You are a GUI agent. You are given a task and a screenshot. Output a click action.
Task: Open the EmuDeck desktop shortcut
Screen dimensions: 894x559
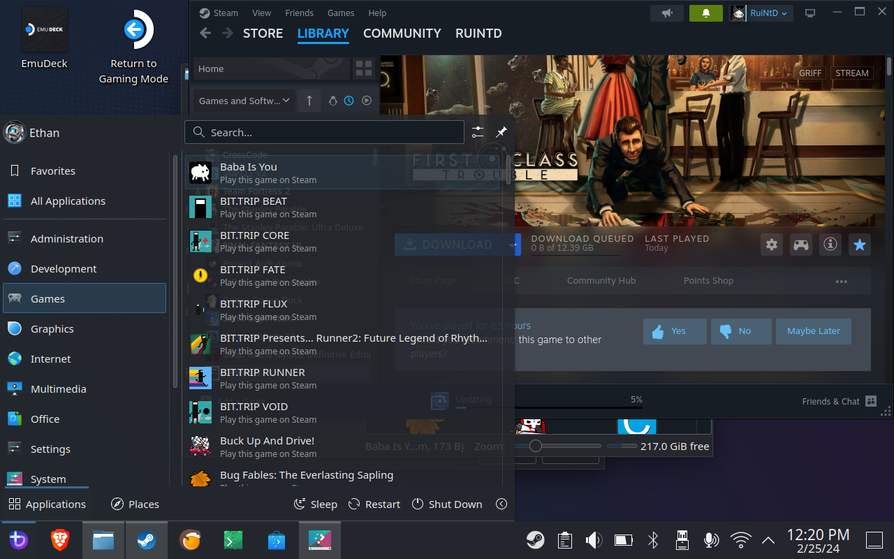45,38
